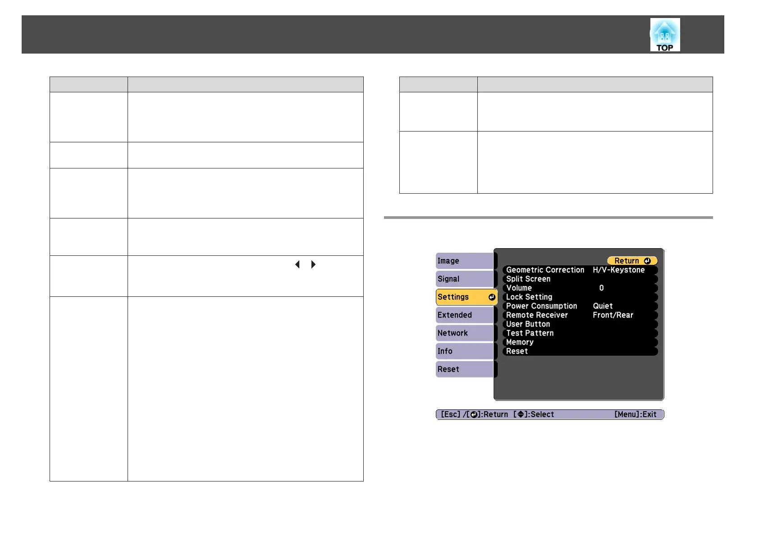Select User Button menu item
The image size is (759, 536).
click(x=580, y=324)
